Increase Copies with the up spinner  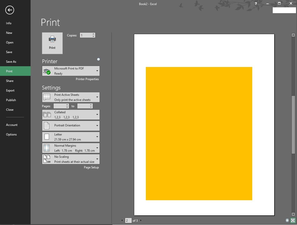coord(93,34)
